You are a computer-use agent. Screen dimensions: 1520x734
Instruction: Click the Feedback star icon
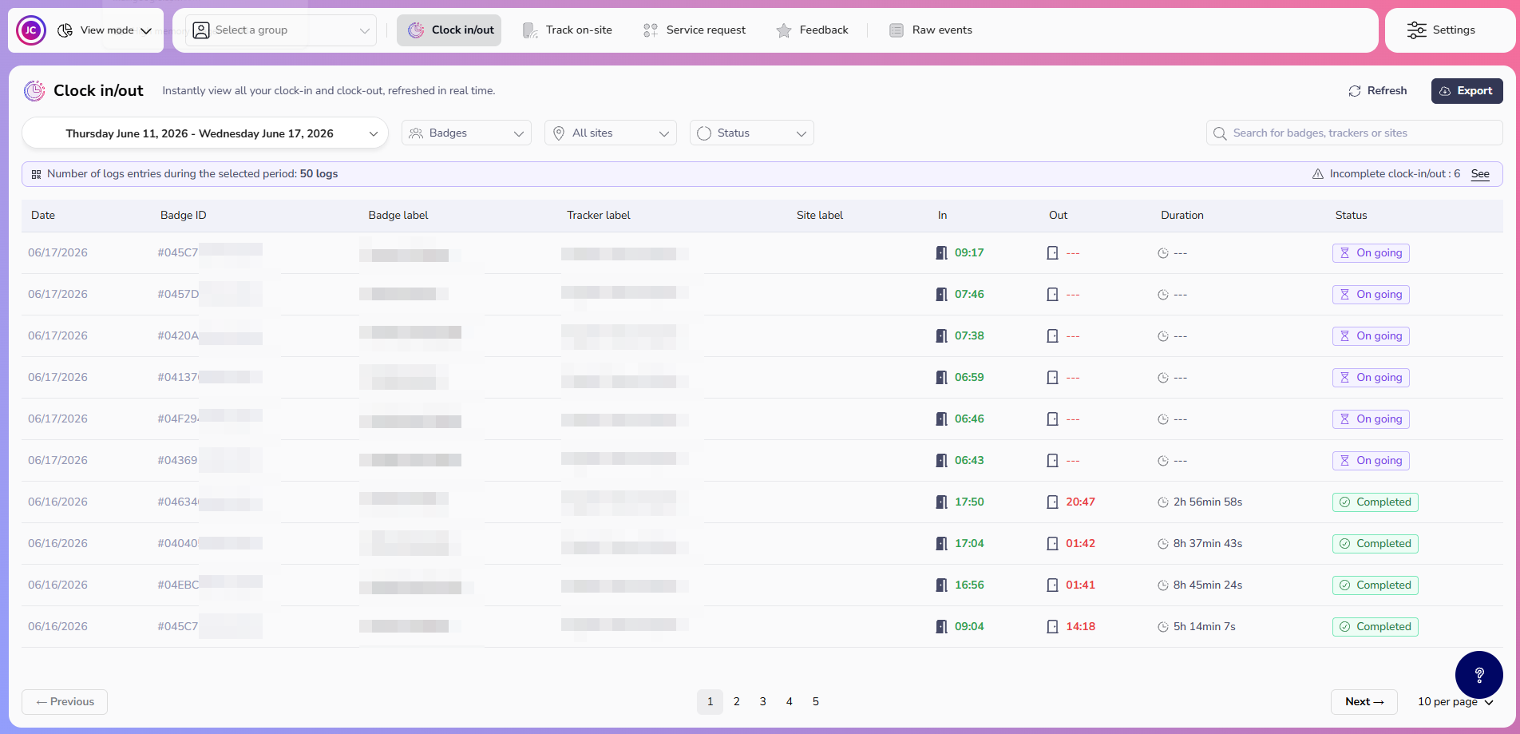tap(784, 30)
